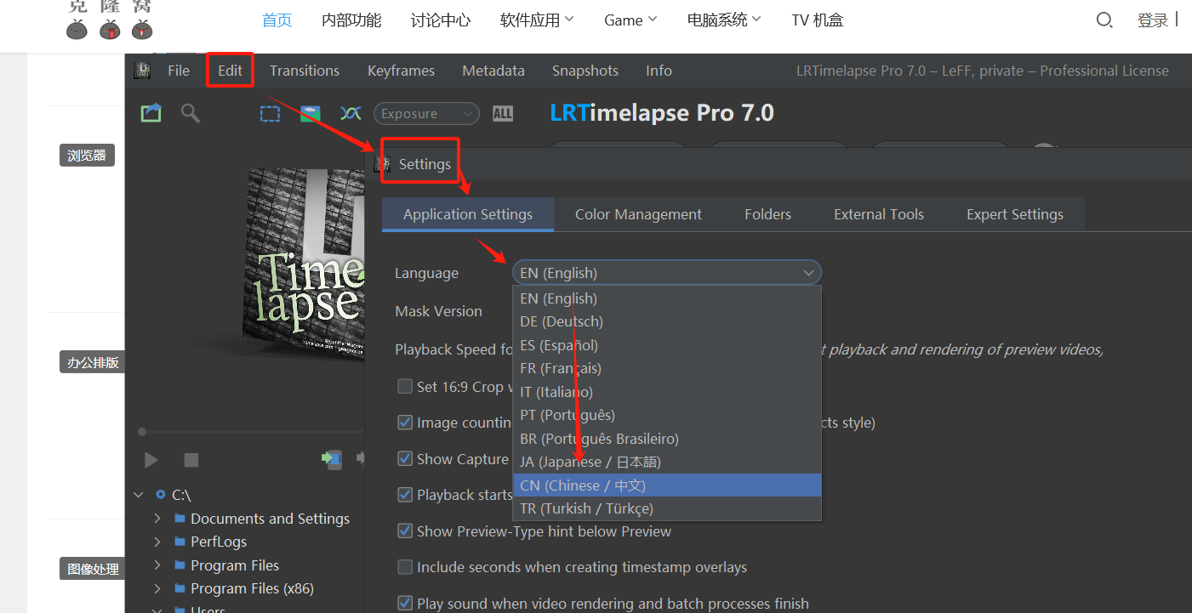Select the dashed rectangle selection icon
The width and height of the screenshot is (1192, 613).
tap(270, 113)
